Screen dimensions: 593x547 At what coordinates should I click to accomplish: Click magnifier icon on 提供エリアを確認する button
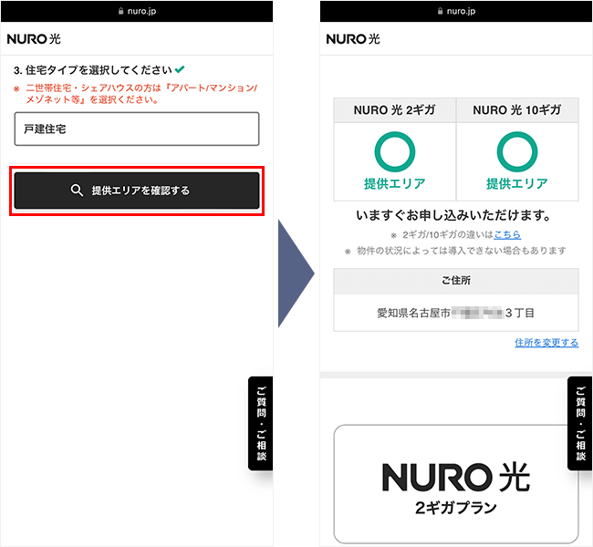[77, 191]
